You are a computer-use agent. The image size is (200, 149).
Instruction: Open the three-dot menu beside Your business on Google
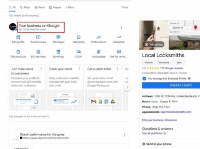(121, 27)
